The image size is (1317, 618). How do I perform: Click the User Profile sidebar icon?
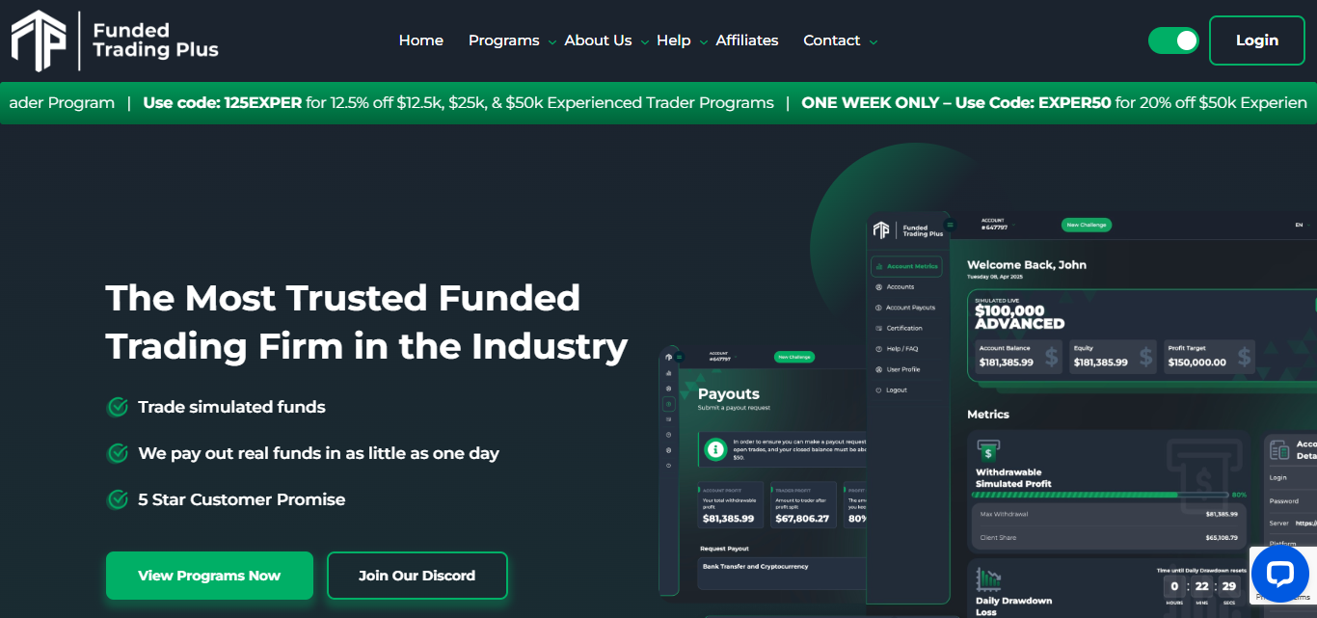[878, 369]
